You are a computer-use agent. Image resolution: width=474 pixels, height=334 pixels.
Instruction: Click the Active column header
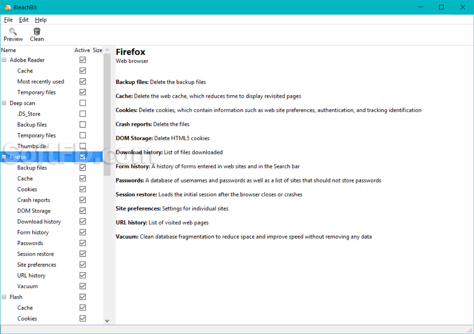click(x=82, y=50)
